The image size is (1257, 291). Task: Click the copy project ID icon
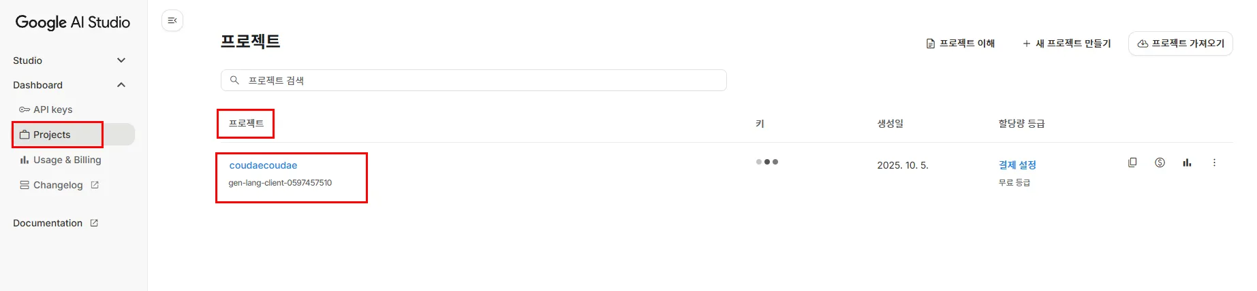click(x=1132, y=162)
